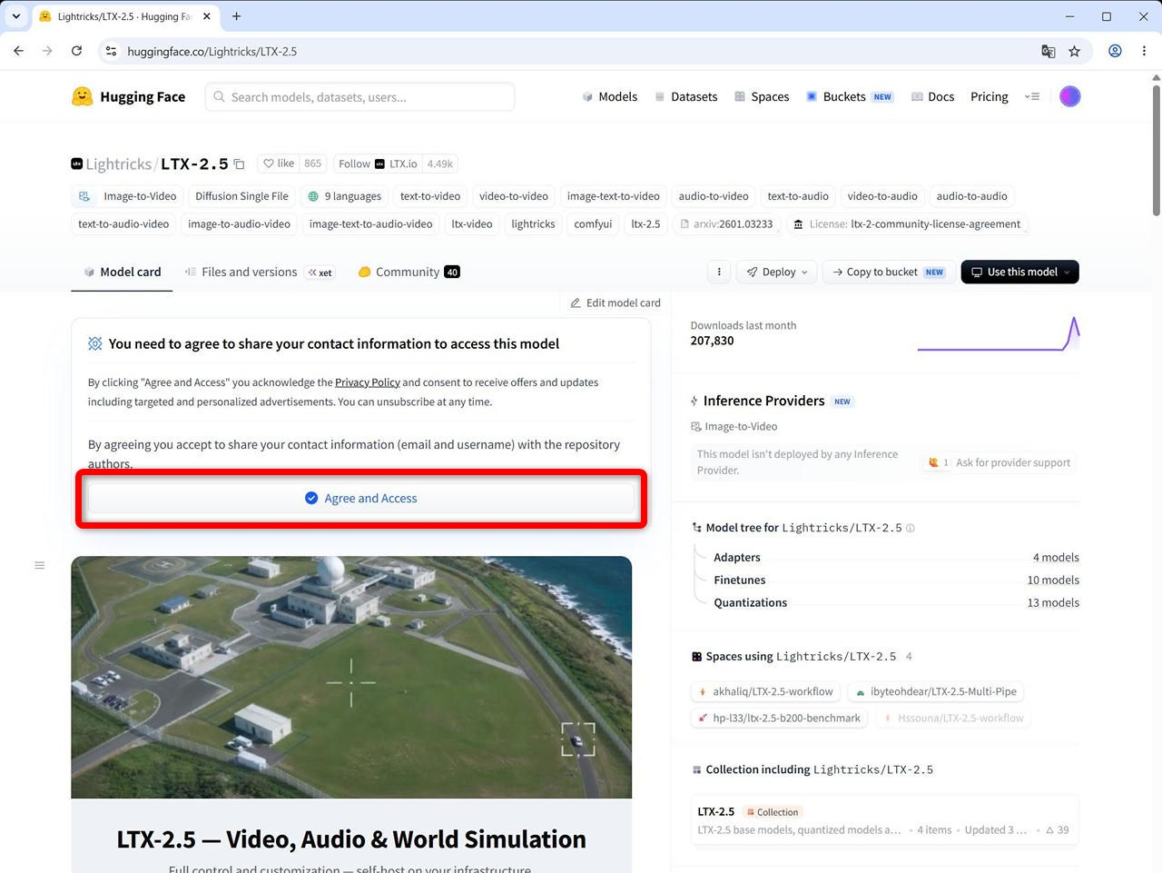Viewport: 1162px width, 873px height.
Task: Expand the Deploy dropdown
Action: (x=777, y=272)
